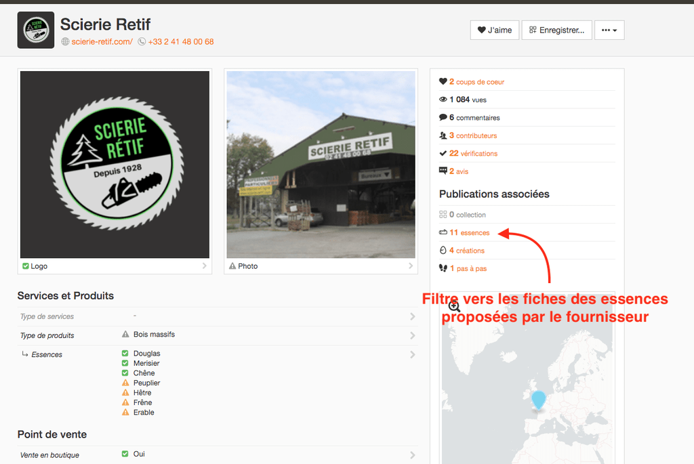This screenshot has width=694, height=464.
Task: Expand the Essences row chevron
Action: [x=413, y=354]
